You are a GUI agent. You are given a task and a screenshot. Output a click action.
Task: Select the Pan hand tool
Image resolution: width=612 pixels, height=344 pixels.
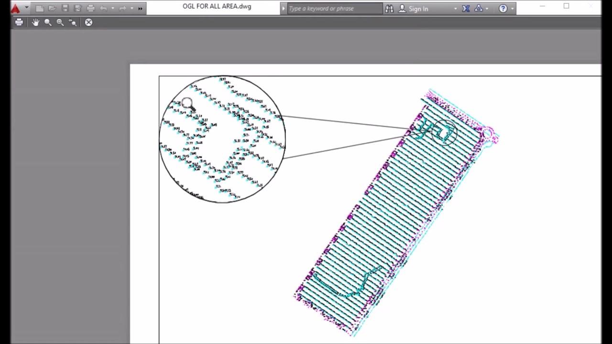point(35,22)
